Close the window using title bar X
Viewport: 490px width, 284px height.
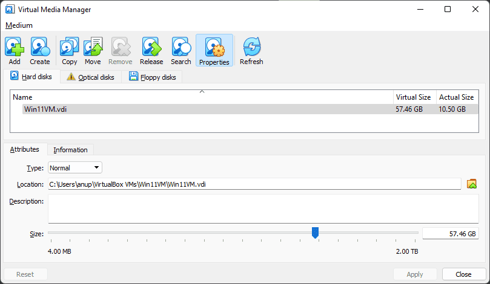475,9
